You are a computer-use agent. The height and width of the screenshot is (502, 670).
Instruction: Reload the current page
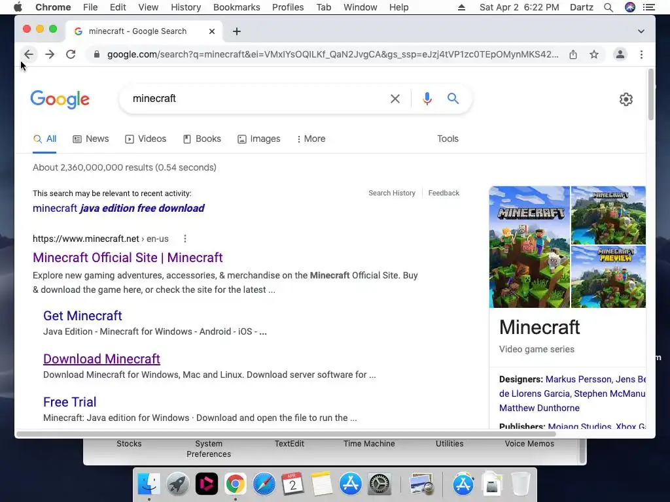[x=71, y=54]
